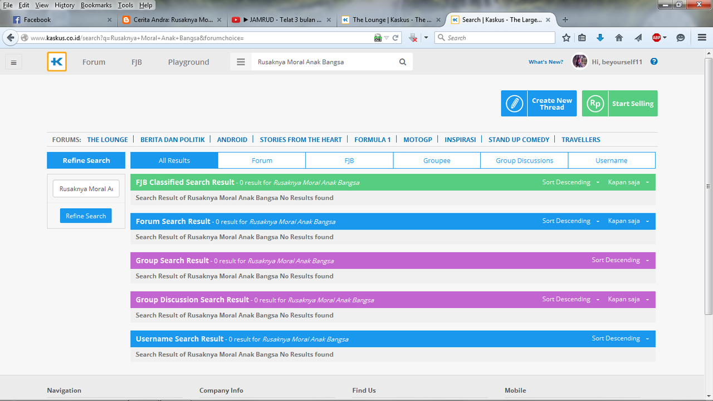Click the Refine Search keyword field

pos(86,189)
